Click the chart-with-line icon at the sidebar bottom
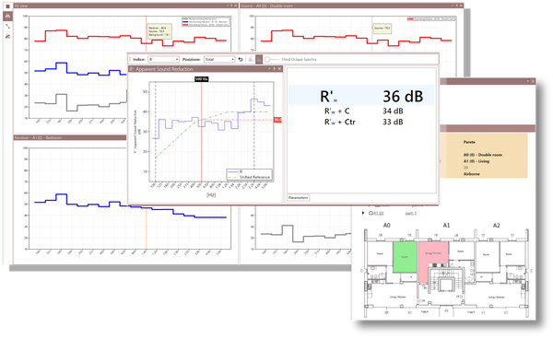The image size is (553, 339). tap(7, 36)
